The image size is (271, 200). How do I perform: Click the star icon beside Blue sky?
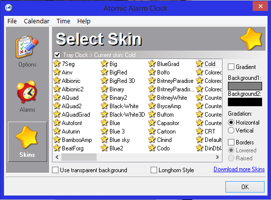(x=105, y=139)
